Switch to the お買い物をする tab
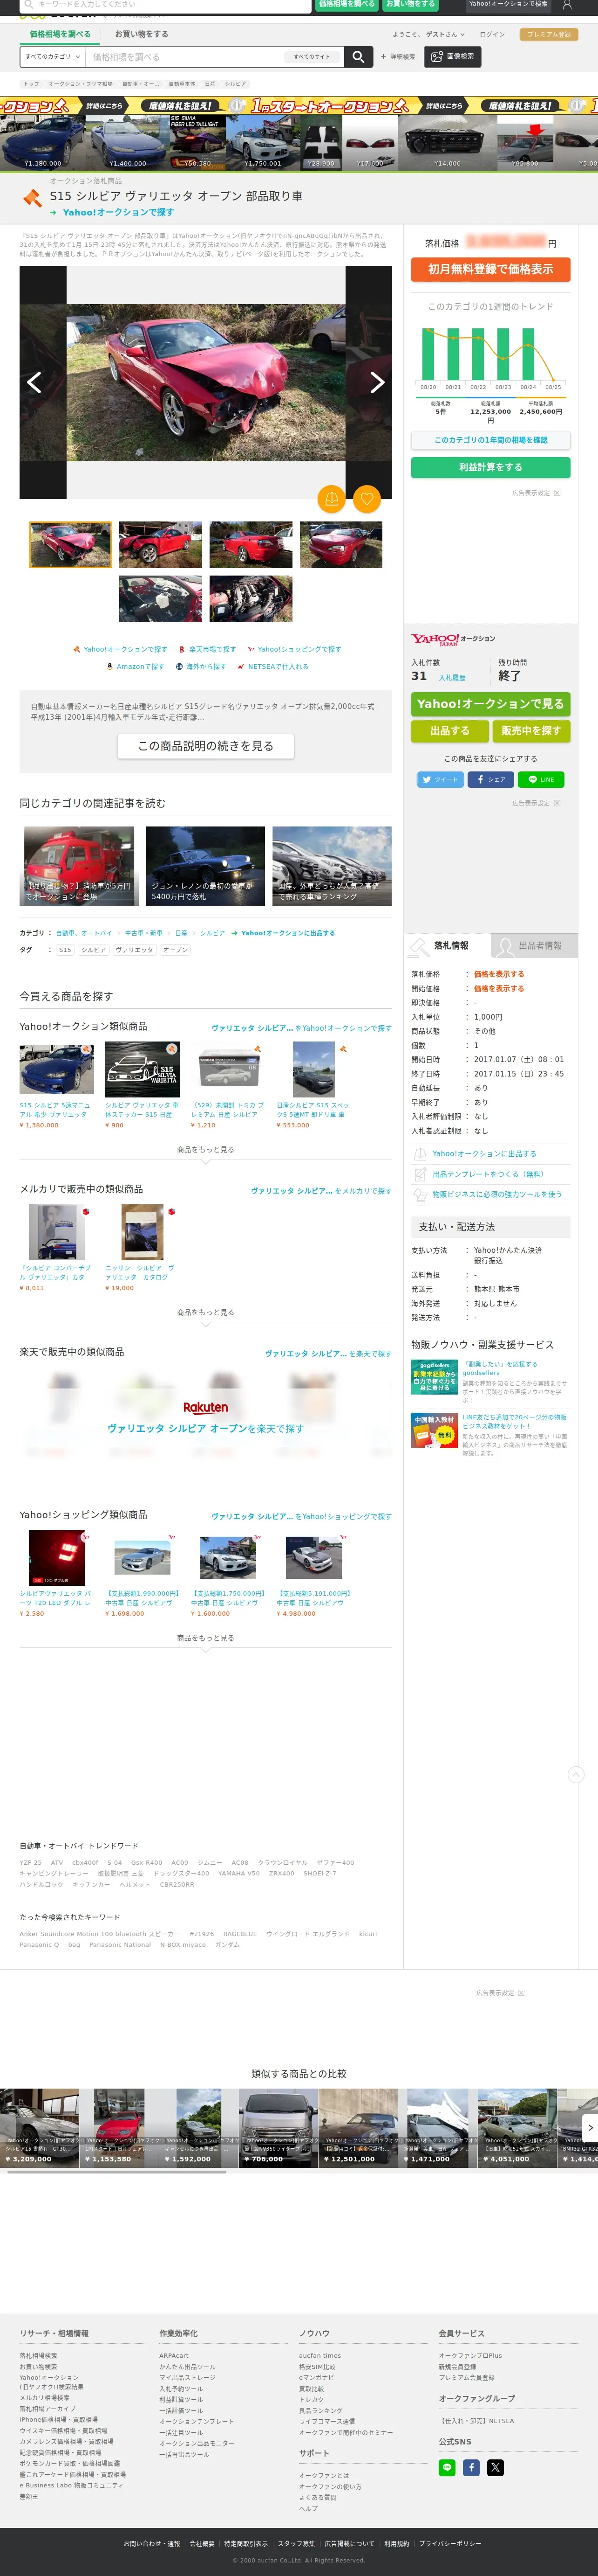The image size is (598, 2576). 141,34
